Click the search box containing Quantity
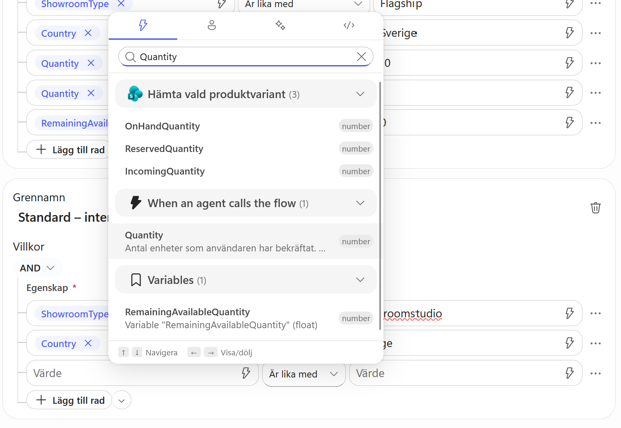Viewport: 621px width, 428px height. (x=246, y=57)
